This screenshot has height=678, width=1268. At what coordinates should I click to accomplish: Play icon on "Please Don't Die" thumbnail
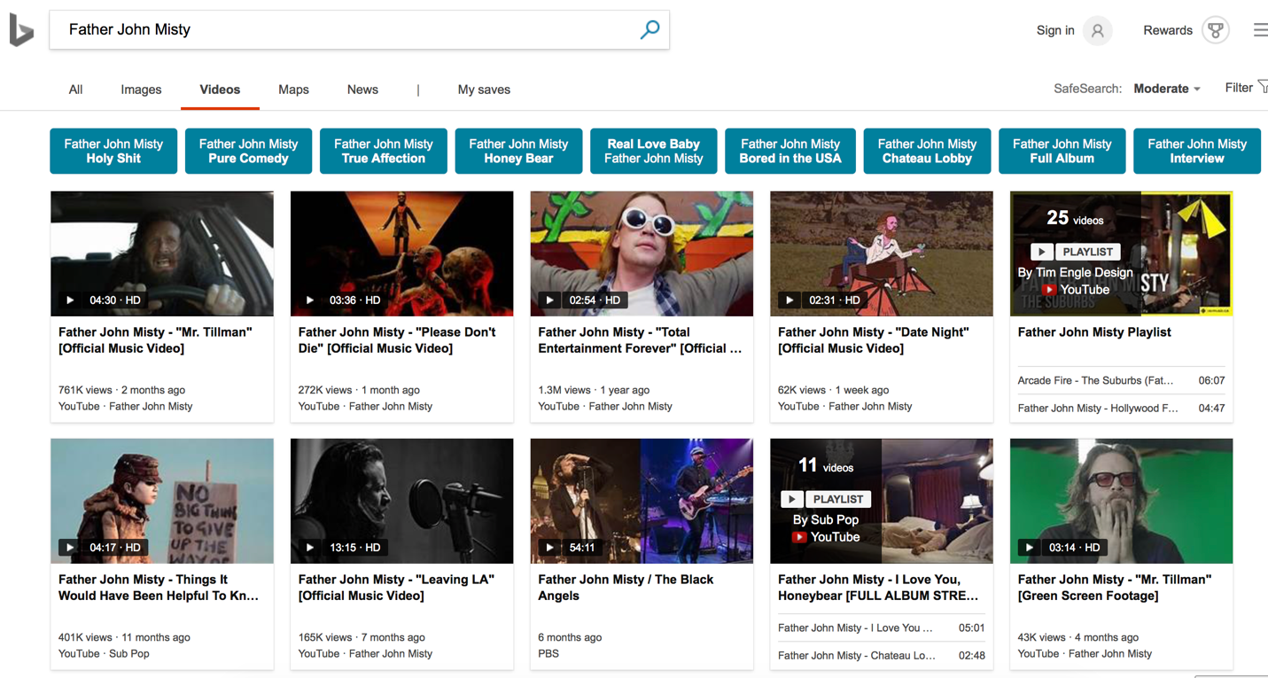click(310, 300)
